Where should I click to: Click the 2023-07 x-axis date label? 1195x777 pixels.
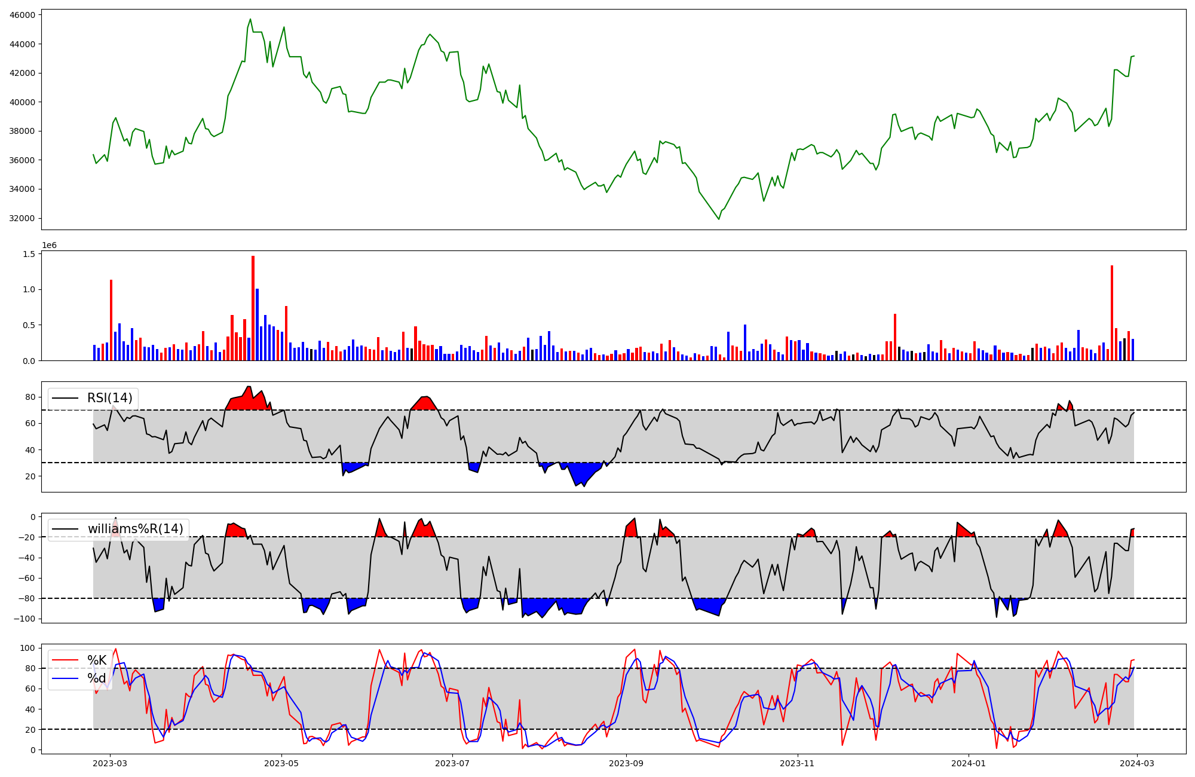coord(452,763)
